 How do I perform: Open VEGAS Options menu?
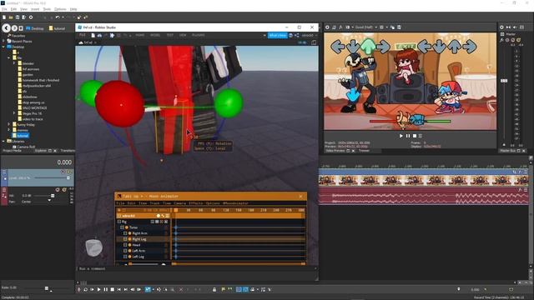point(60,9)
